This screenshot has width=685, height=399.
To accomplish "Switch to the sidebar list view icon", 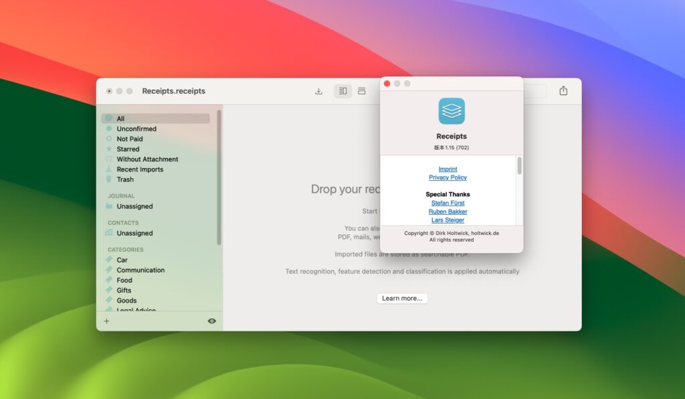I will click(342, 90).
